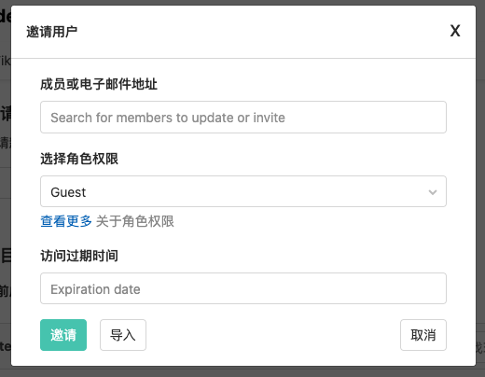Click the "Expiration date" placeholder text

(95, 289)
